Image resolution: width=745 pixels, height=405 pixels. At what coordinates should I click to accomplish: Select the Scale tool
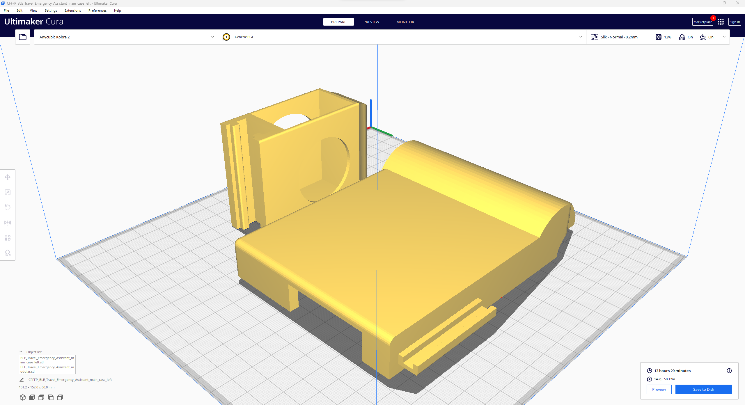pyautogui.click(x=8, y=192)
